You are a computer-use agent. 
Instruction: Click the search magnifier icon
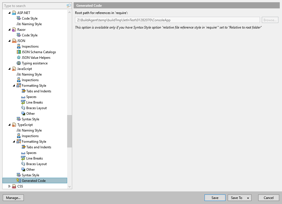click(x=69, y=6)
